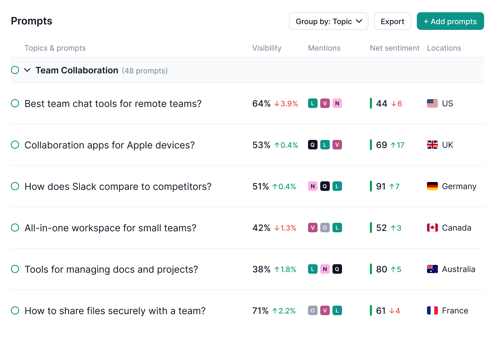Click the Q badge in the Apple devices row
The width and height of the screenshot is (495, 343).
click(313, 145)
